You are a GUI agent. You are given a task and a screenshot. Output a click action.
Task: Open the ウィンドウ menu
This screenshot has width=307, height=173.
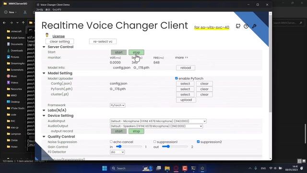(57, 10)
